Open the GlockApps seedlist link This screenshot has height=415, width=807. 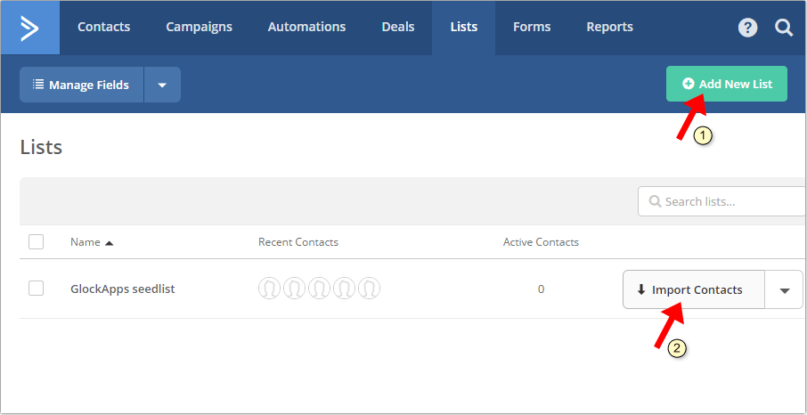123,289
